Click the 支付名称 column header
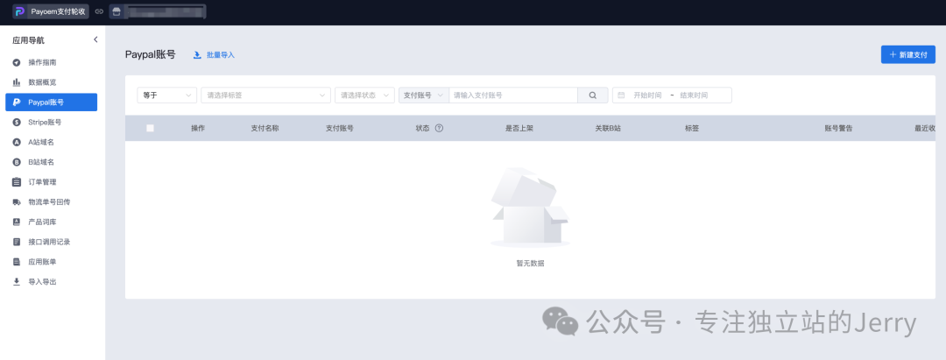This screenshot has width=946, height=360. click(265, 129)
